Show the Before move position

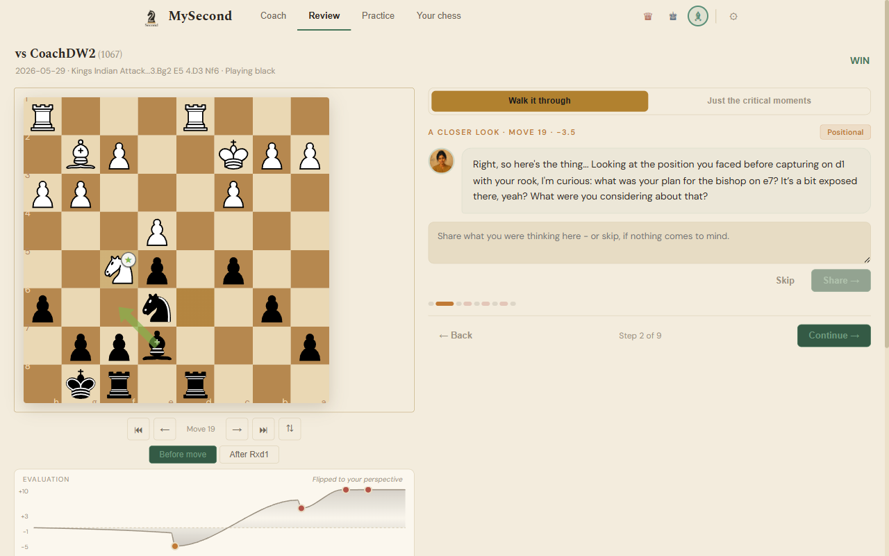point(183,455)
